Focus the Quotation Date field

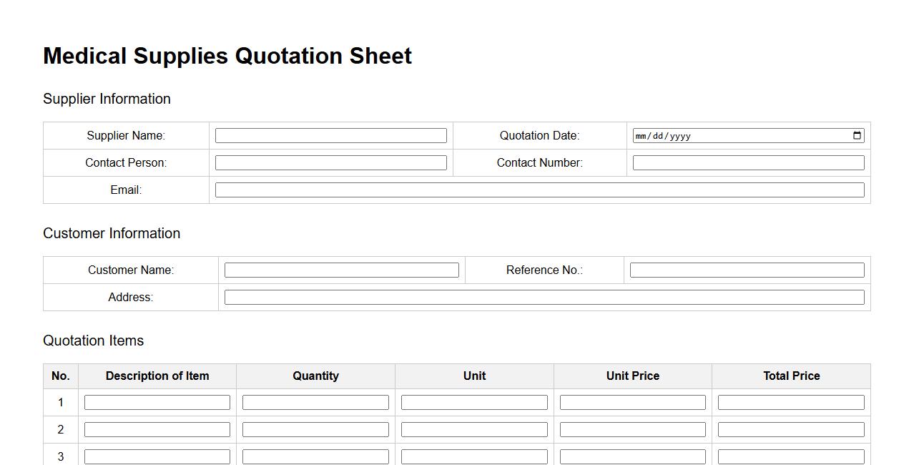pos(737,136)
